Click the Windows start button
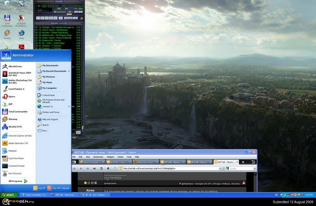Screen dimensions: 316x206 pyautogui.click(x=9, y=195)
